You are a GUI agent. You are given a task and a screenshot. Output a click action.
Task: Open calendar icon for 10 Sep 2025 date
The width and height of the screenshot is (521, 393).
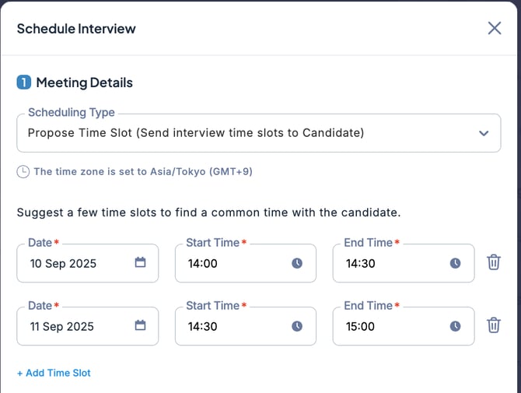[x=140, y=263]
